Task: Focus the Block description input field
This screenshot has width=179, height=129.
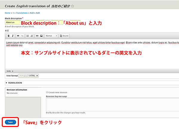Action: pyautogui.click(x=42, y=22)
